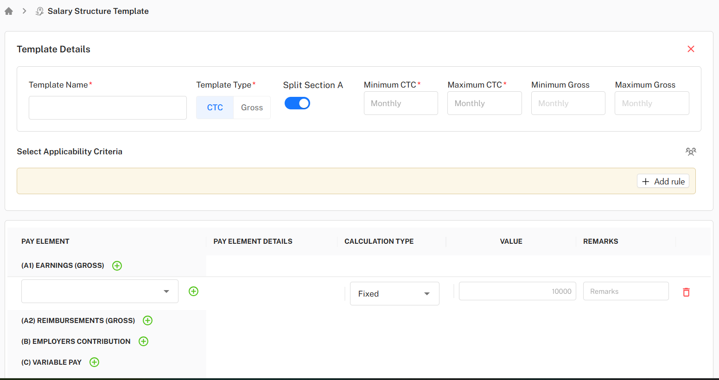Click the value field showing 10000
The width and height of the screenshot is (719, 380).
tap(517, 291)
